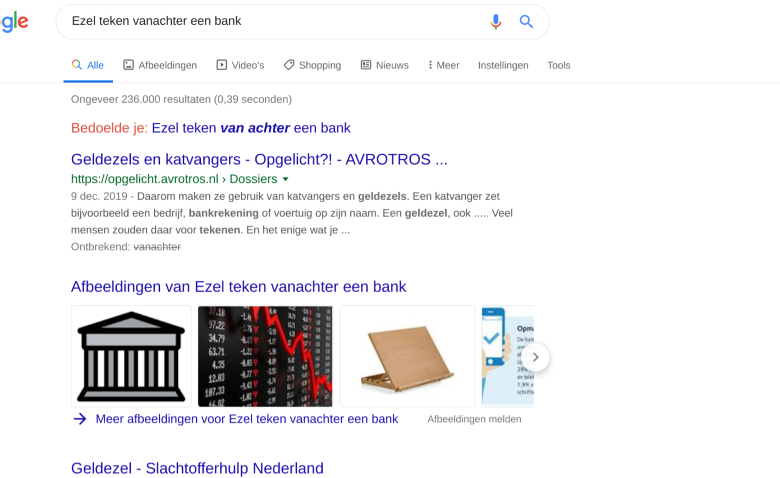Open the Shopping tab
Screen dimensions: 780x478
coord(312,65)
